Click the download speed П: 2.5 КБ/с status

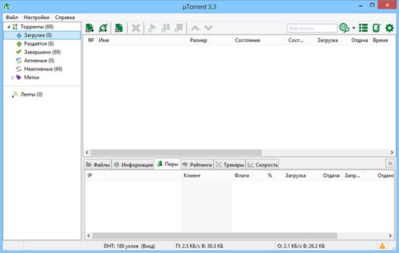pyautogui.click(x=199, y=246)
